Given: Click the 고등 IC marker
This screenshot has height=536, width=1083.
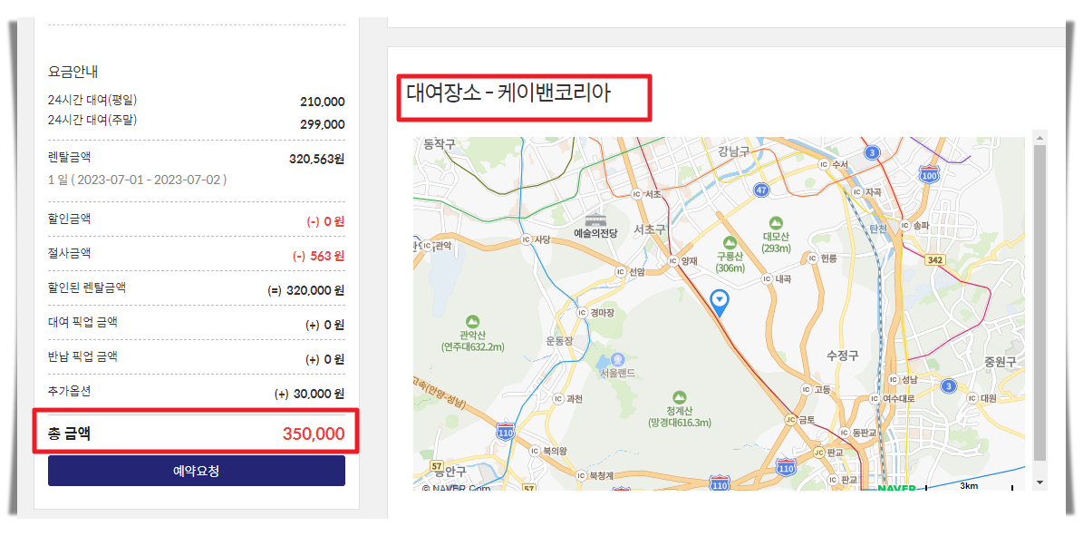Looking at the screenshot, I should tap(806, 389).
